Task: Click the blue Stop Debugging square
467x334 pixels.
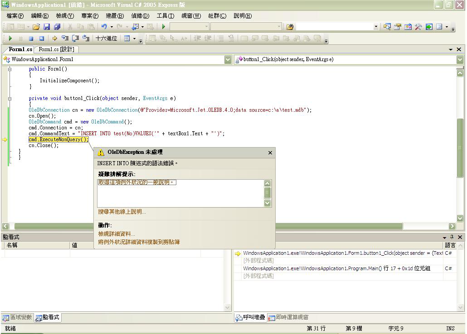Action: click(x=31, y=39)
